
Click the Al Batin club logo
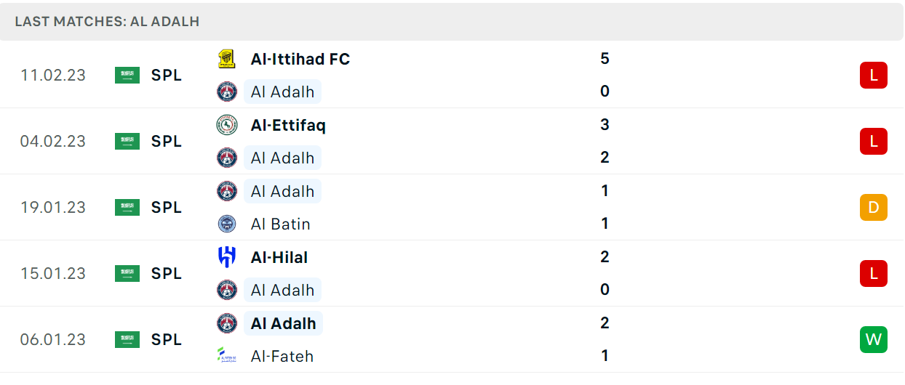227,224
